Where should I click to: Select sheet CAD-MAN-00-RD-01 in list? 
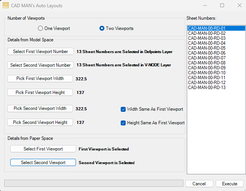(207, 28)
